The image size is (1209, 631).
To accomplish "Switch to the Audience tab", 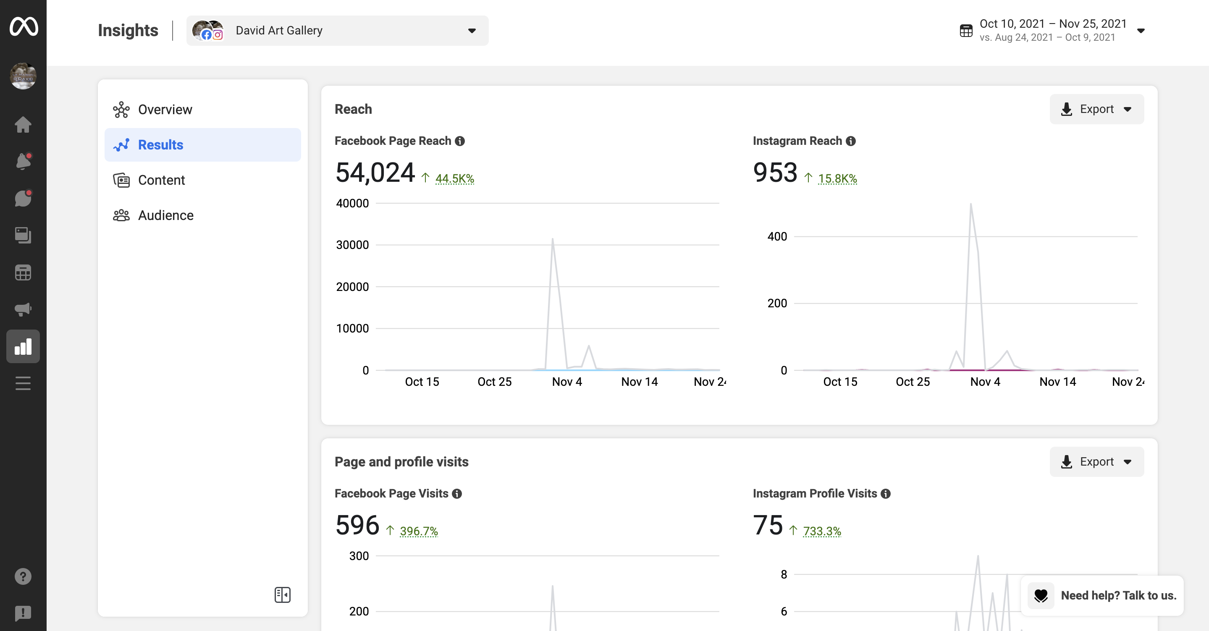I will 165,215.
